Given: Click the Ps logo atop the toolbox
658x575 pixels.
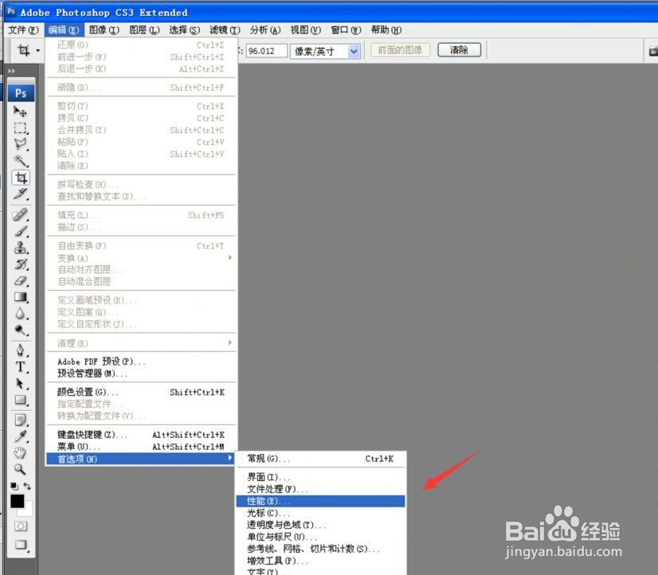Looking at the screenshot, I should (x=21, y=92).
